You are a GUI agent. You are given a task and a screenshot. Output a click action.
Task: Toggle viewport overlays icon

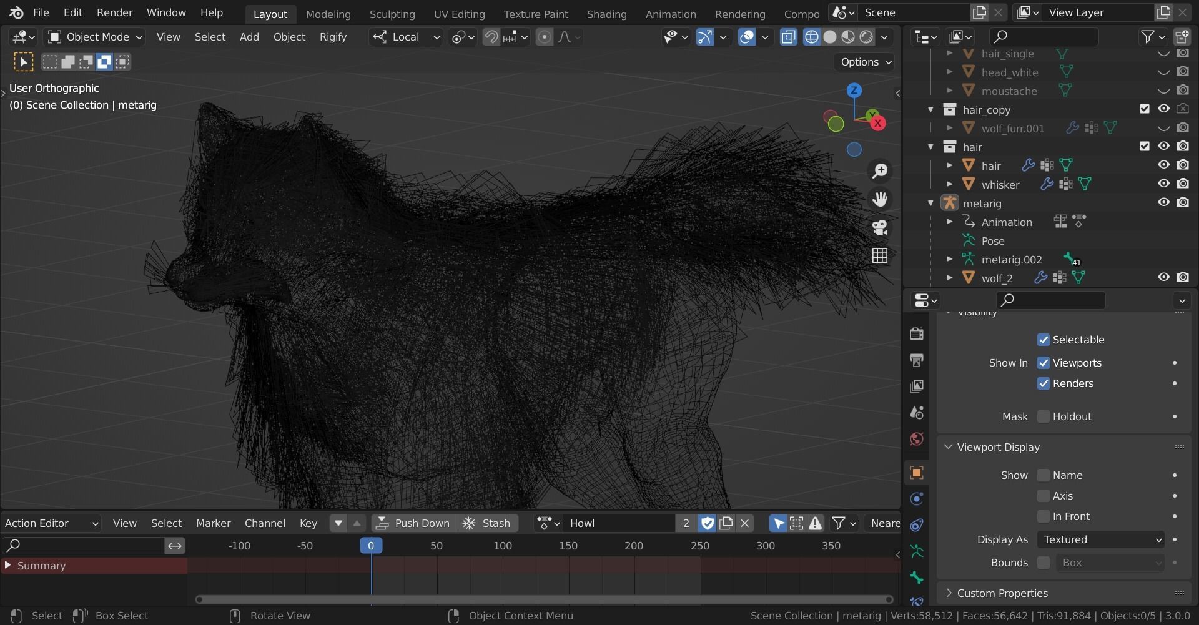[747, 37]
